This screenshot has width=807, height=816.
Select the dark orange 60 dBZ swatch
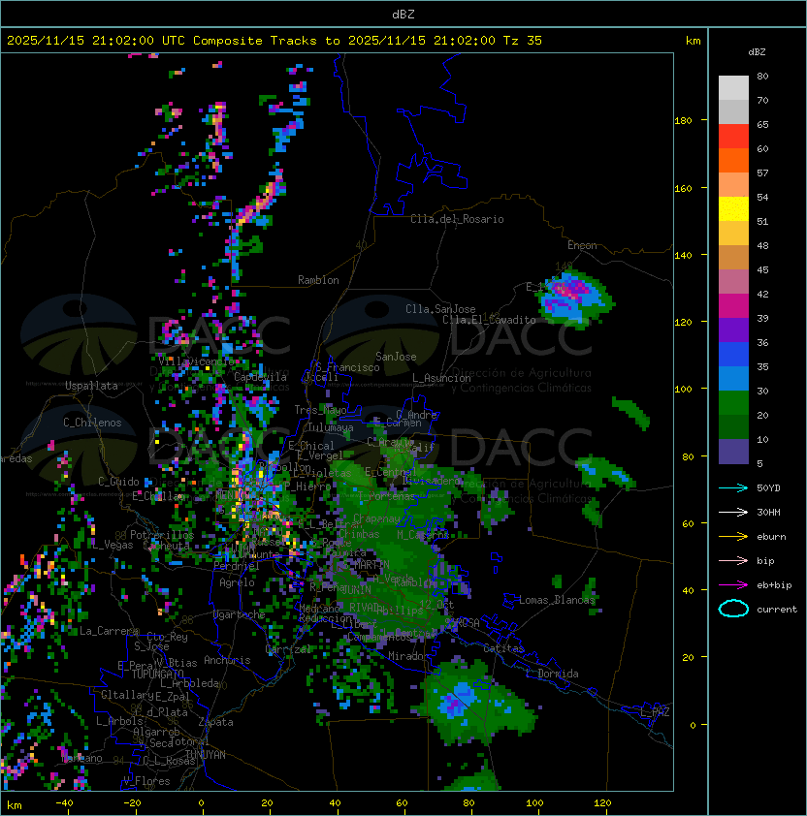point(733,160)
